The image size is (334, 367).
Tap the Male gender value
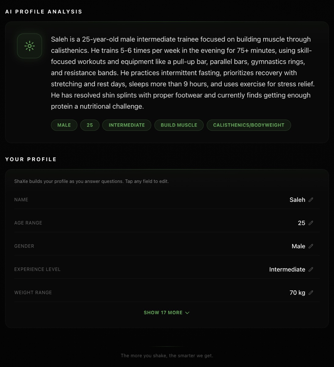point(298,246)
